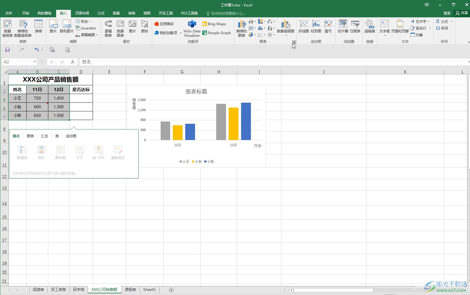Insert an Object (对象)
This screenshot has height=295, width=470.
point(417,35)
